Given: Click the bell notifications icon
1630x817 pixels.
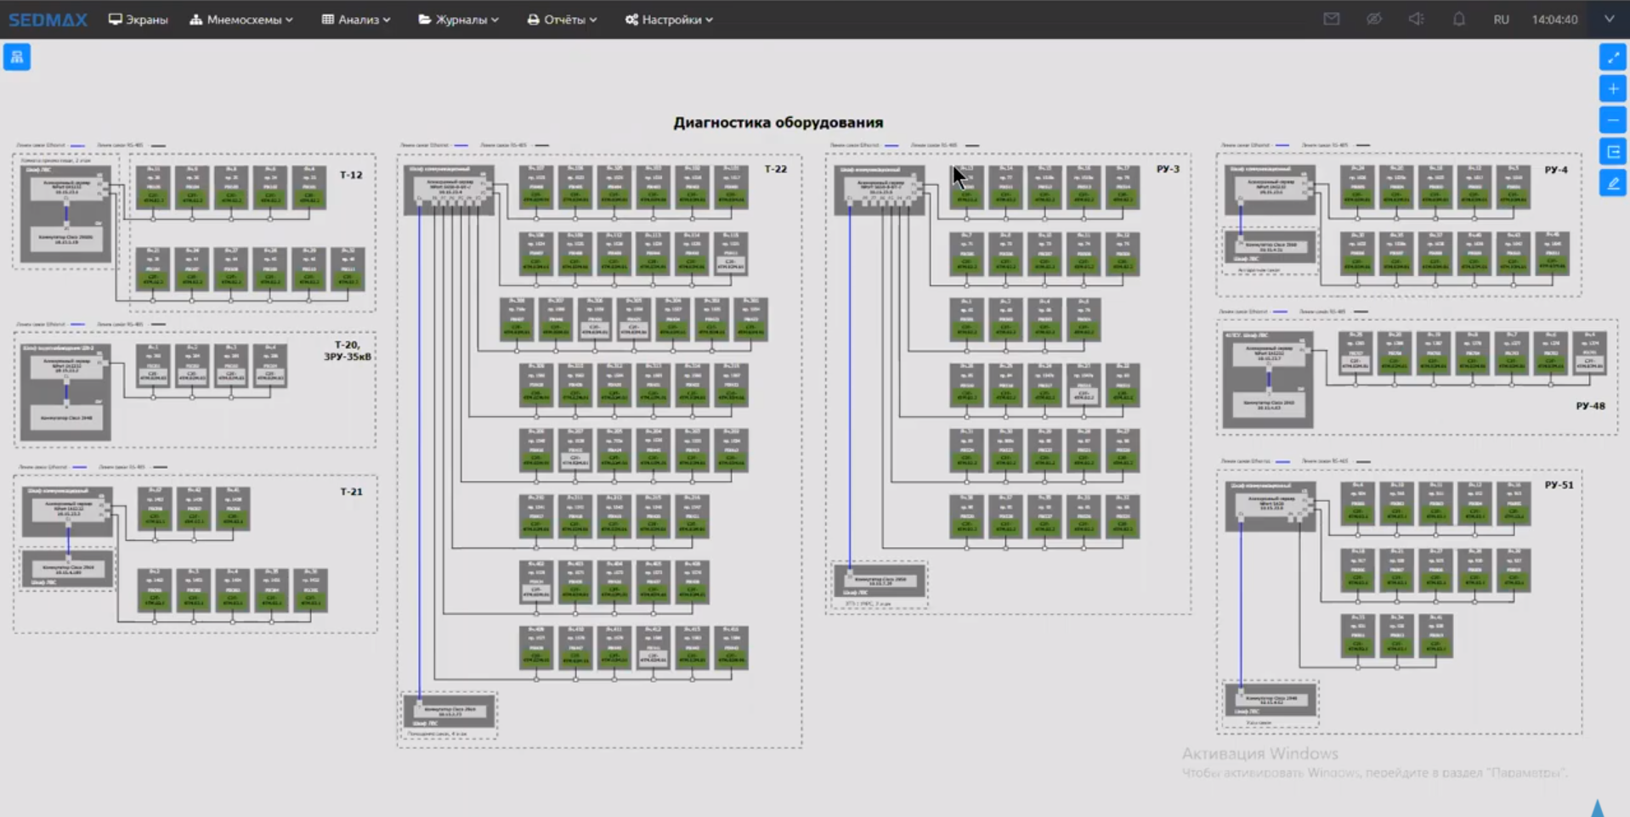Looking at the screenshot, I should [x=1458, y=19].
